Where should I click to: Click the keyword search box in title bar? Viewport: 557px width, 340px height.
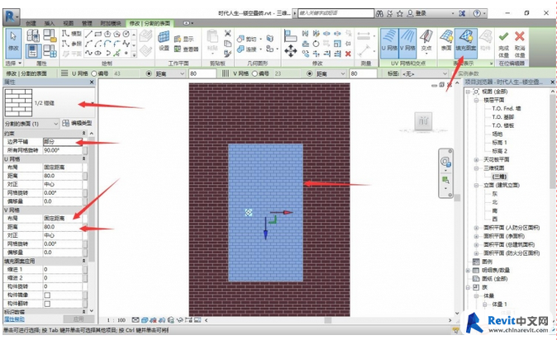click(336, 13)
